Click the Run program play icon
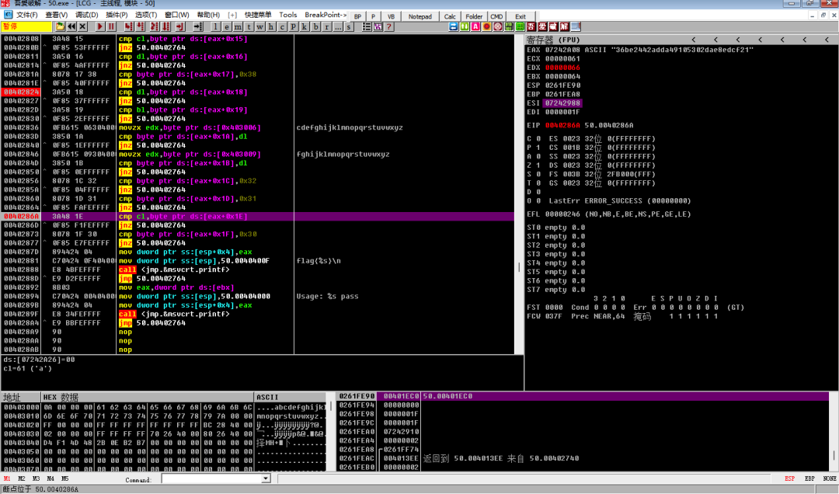This screenshot has width=839, height=494. pos(100,27)
